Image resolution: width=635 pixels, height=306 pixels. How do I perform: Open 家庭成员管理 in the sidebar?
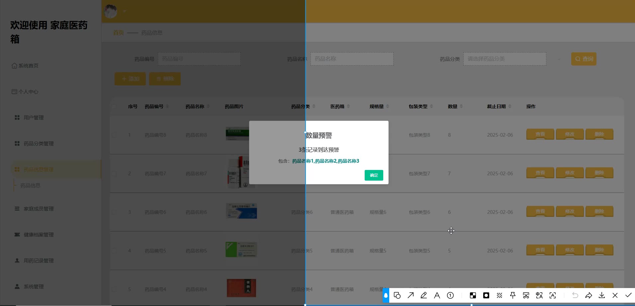pyautogui.click(x=39, y=209)
